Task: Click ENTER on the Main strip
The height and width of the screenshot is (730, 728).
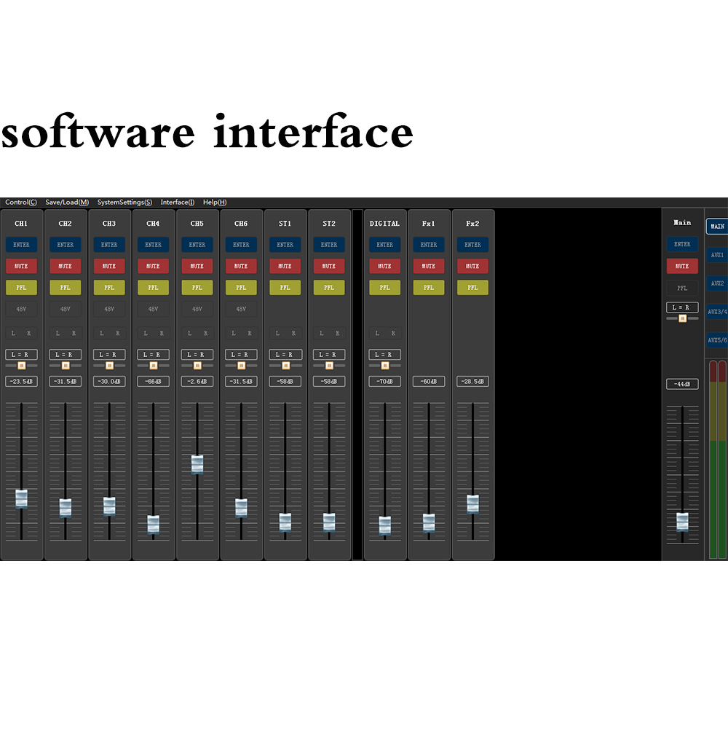Action: click(682, 244)
